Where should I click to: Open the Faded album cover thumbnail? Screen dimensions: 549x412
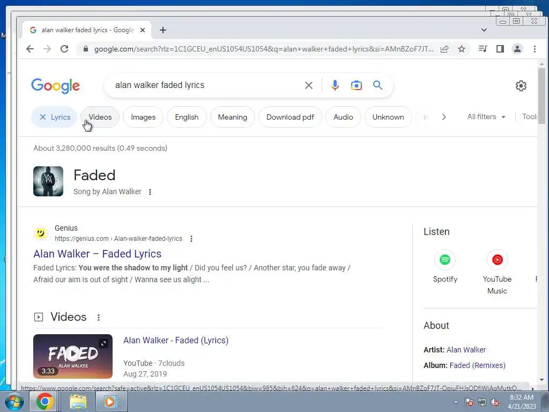coord(48,181)
